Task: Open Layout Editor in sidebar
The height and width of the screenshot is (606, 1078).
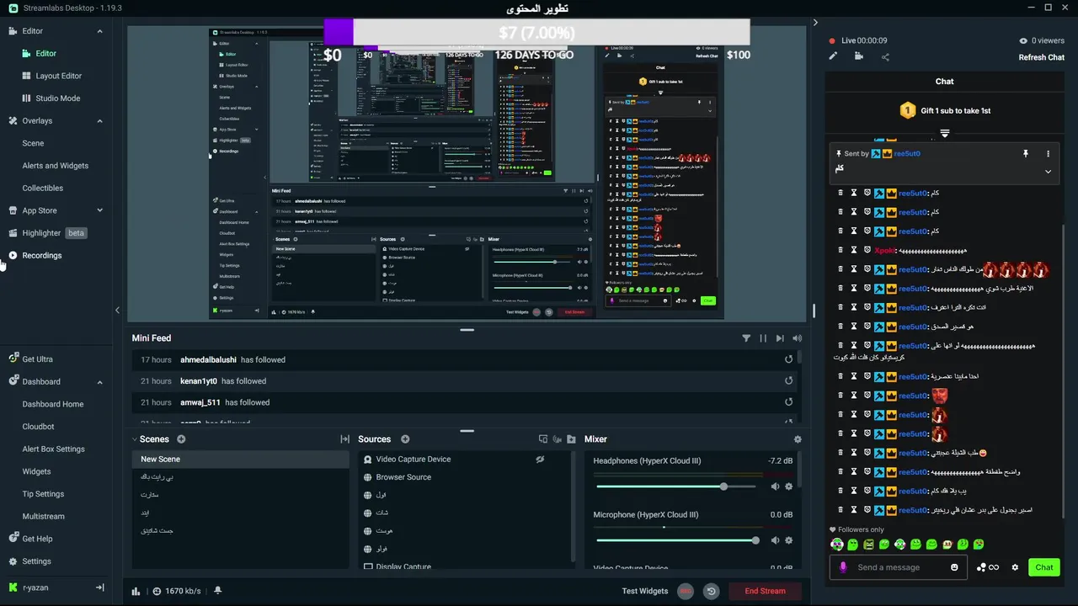Action: [x=59, y=76]
